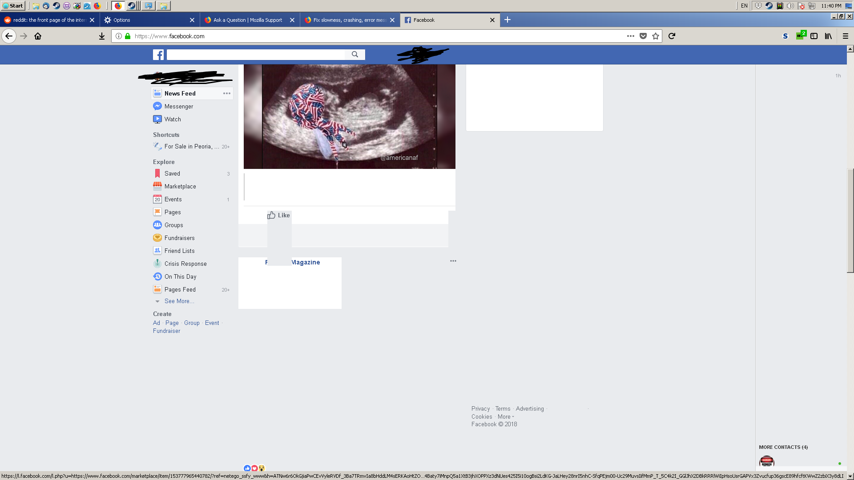Open Messenger from left sidebar

pos(178,106)
